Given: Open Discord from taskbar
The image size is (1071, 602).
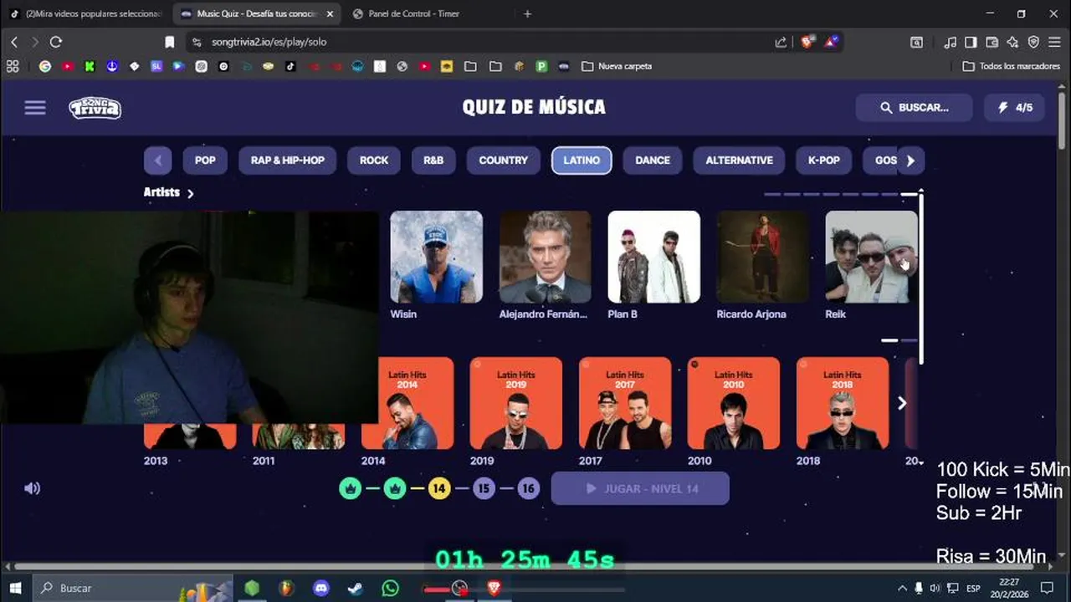Looking at the screenshot, I should point(321,588).
